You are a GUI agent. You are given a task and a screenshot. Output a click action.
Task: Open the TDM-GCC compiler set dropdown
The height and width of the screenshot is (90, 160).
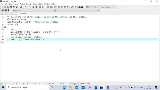click(x=101, y=7)
